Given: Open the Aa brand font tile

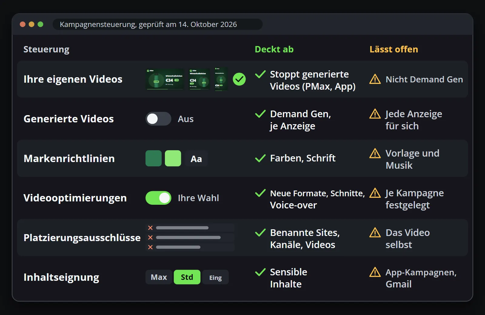Looking at the screenshot, I should tap(196, 158).
